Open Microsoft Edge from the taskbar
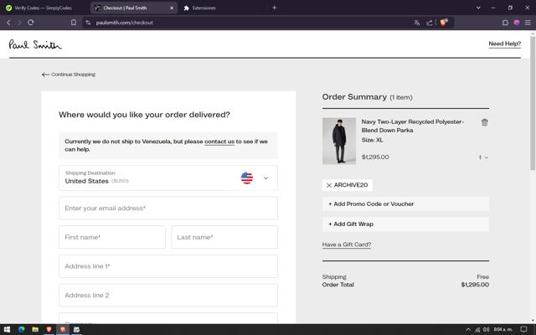The image size is (536, 335). click(x=22, y=329)
